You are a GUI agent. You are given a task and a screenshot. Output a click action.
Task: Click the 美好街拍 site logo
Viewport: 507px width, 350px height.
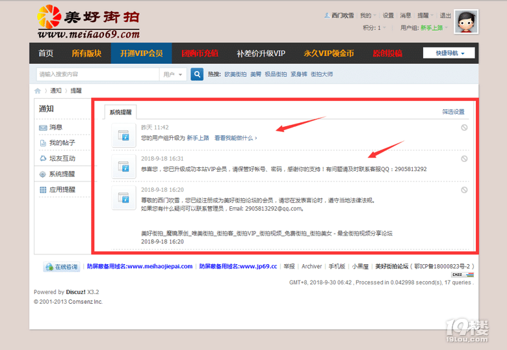click(x=88, y=22)
